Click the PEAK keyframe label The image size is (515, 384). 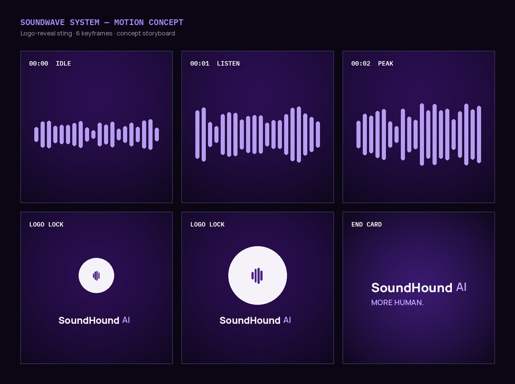pyautogui.click(x=386, y=63)
